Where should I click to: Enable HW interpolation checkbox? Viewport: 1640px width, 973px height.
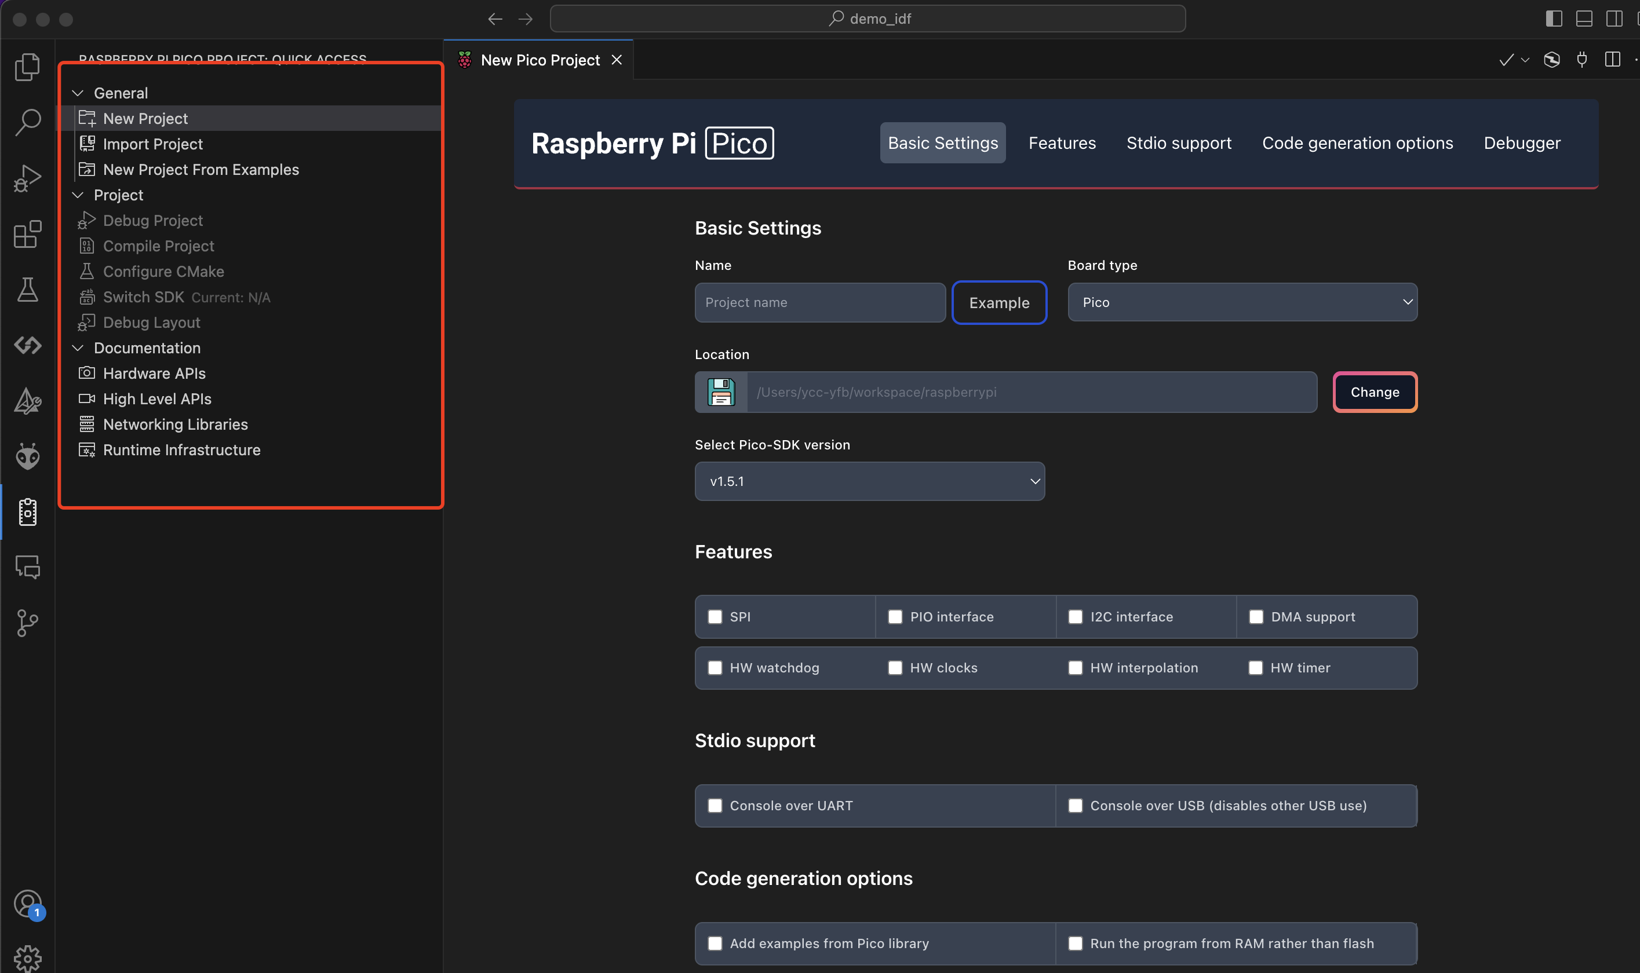click(x=1075, y=667)
